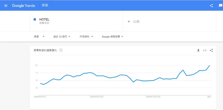Open the feedback icon in header

[x=221, y=6]
